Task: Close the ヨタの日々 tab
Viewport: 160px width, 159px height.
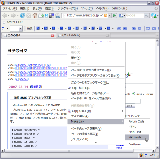Action: coord(53,35)
